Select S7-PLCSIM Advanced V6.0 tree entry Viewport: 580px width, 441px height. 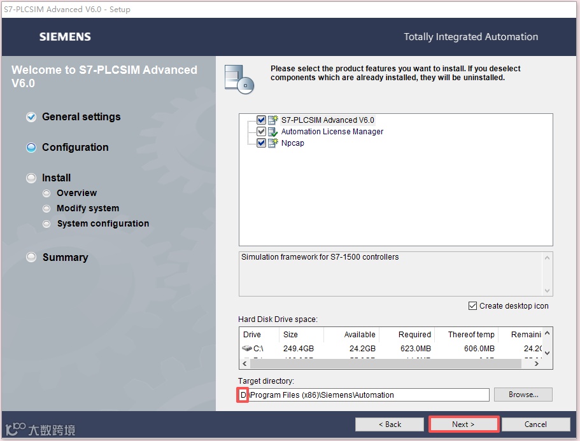coord(328,120)
